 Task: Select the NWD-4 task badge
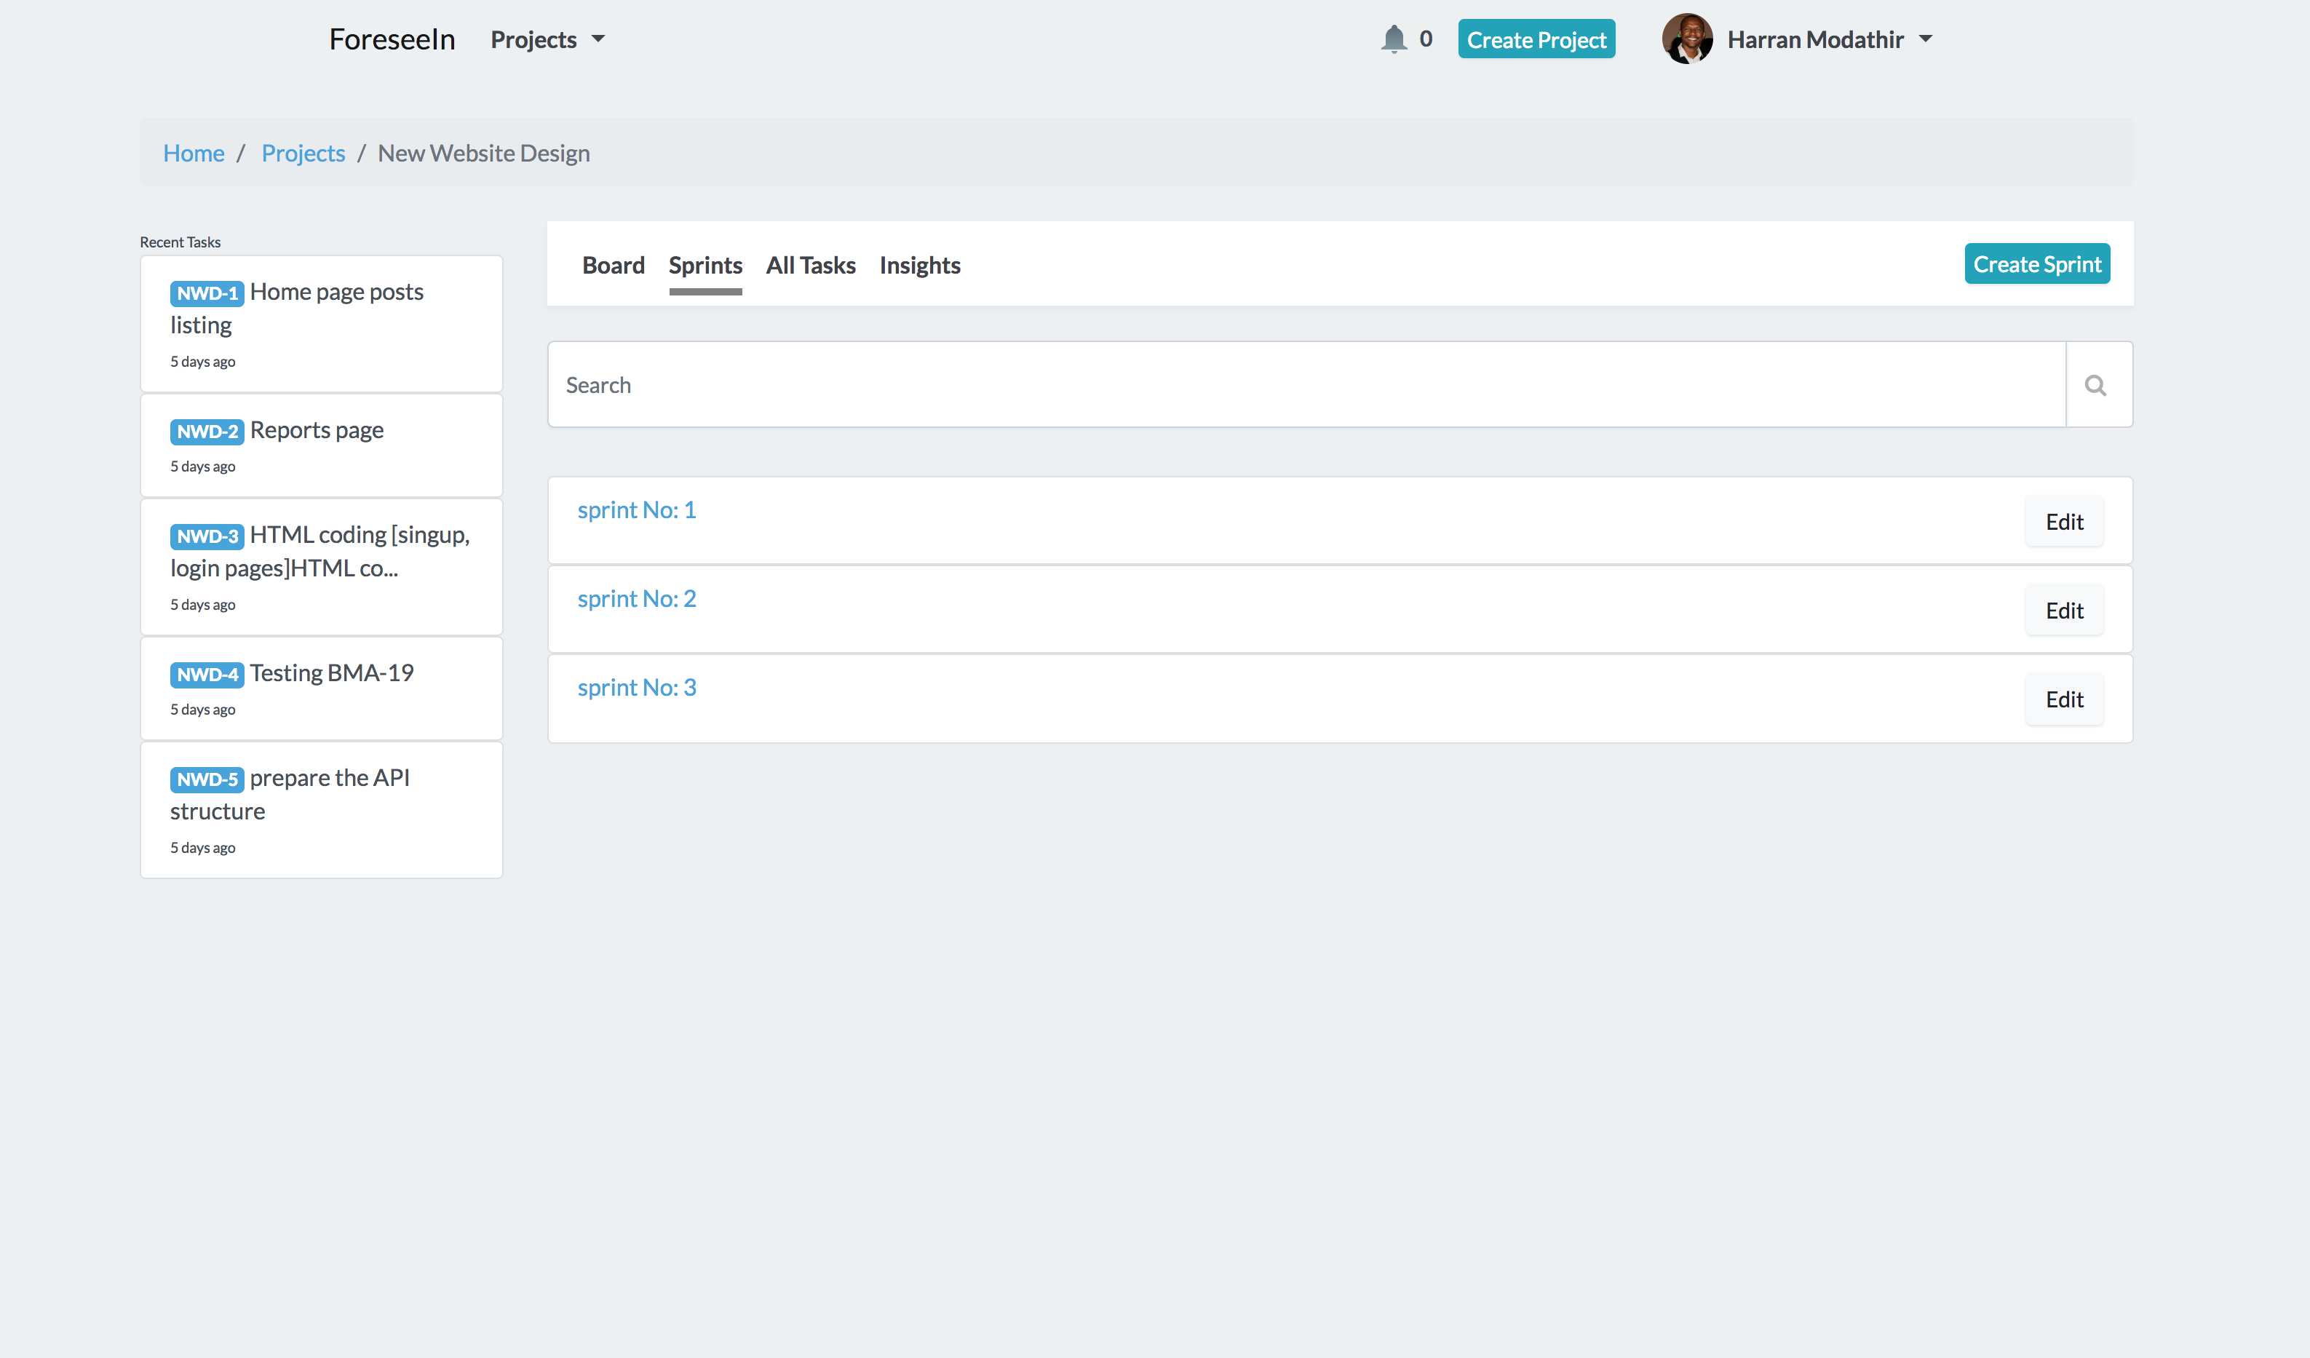click(206, 675)
